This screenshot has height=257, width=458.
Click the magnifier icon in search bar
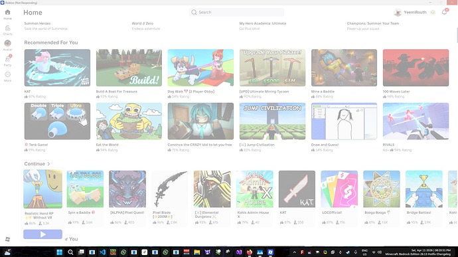point(194,12)
